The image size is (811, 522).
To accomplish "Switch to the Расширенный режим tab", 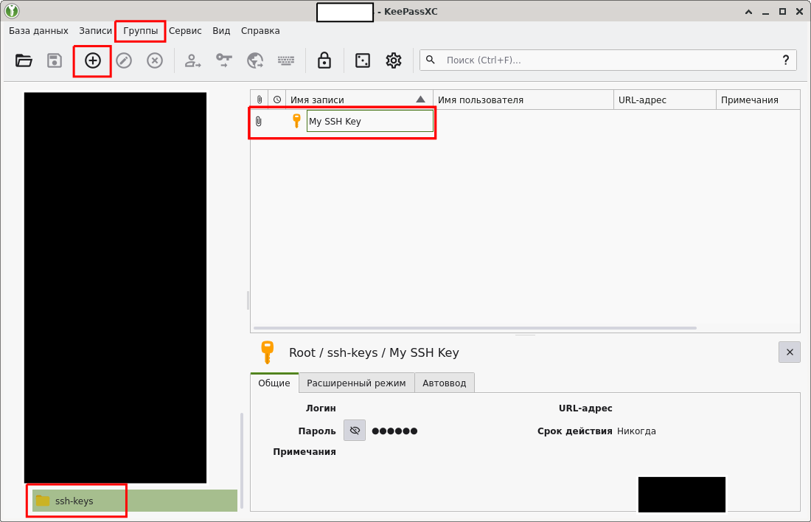I will click(x=356, y=383).
